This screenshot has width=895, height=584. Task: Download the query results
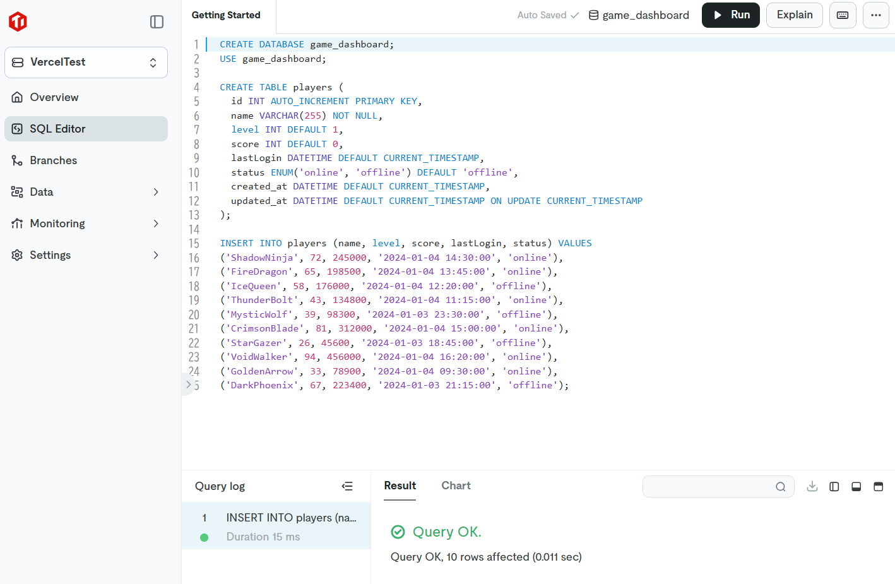tap(812, 486)
